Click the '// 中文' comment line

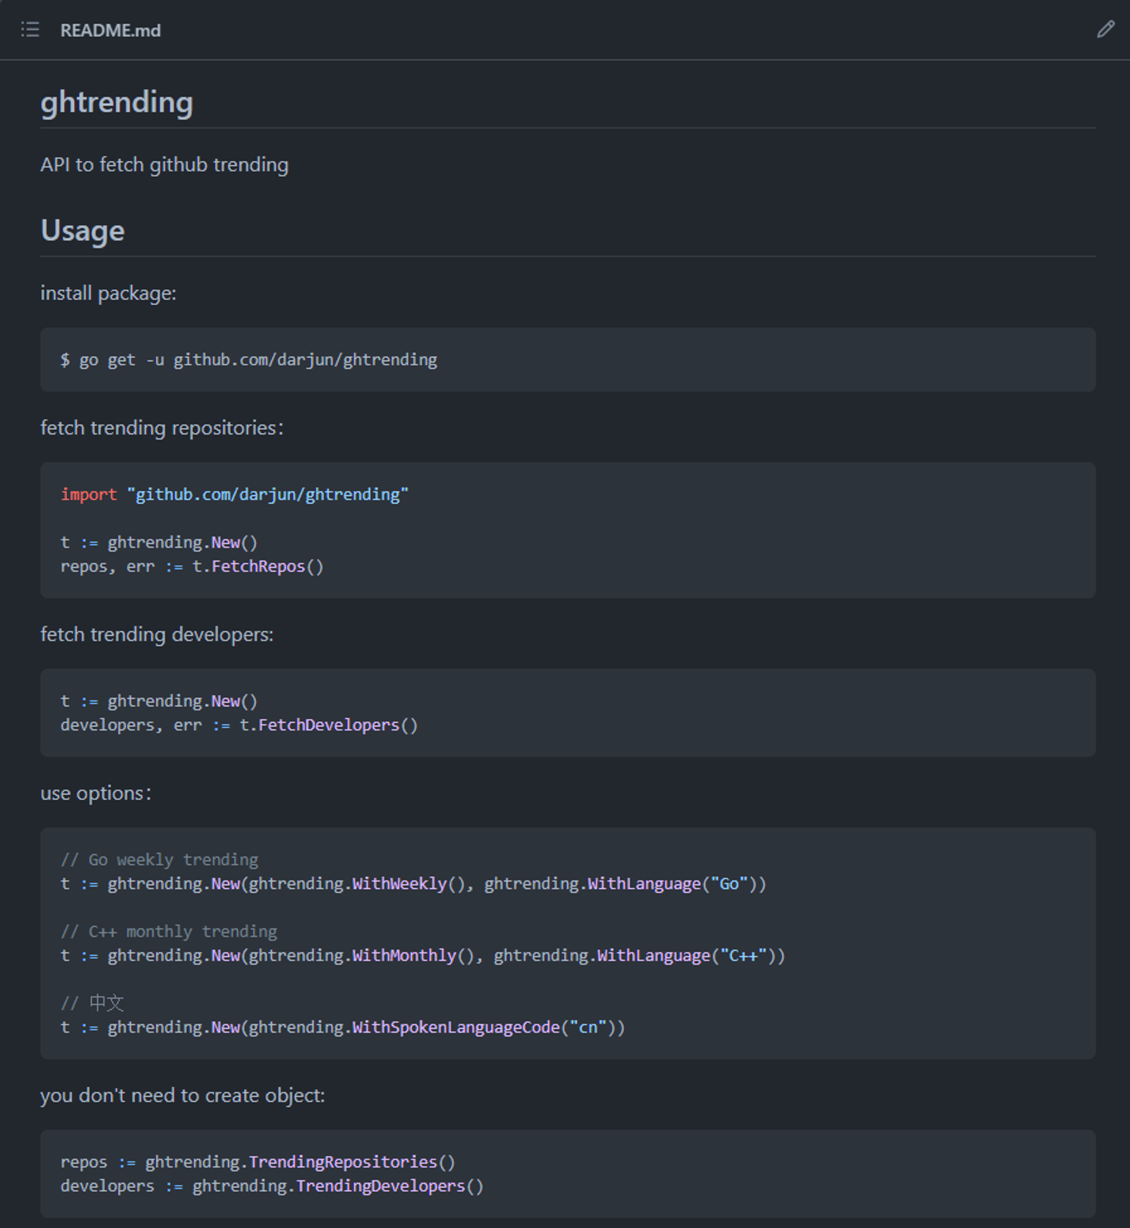click(x=92, y=1003)
